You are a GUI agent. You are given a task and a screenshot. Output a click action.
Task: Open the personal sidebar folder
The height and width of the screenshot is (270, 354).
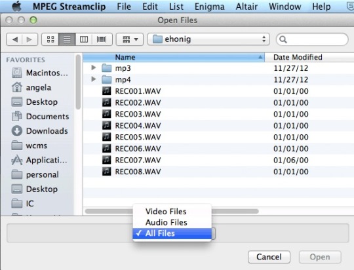(x=35, y=174)
